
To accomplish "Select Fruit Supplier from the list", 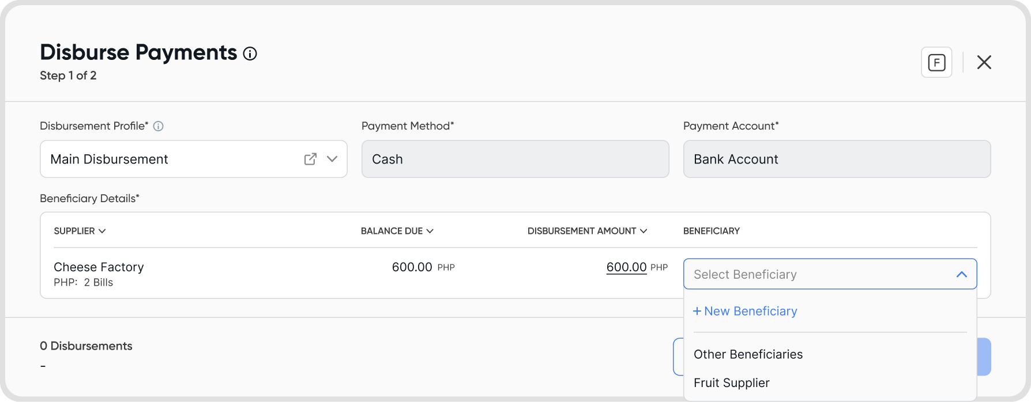I will tap(731, 383).
